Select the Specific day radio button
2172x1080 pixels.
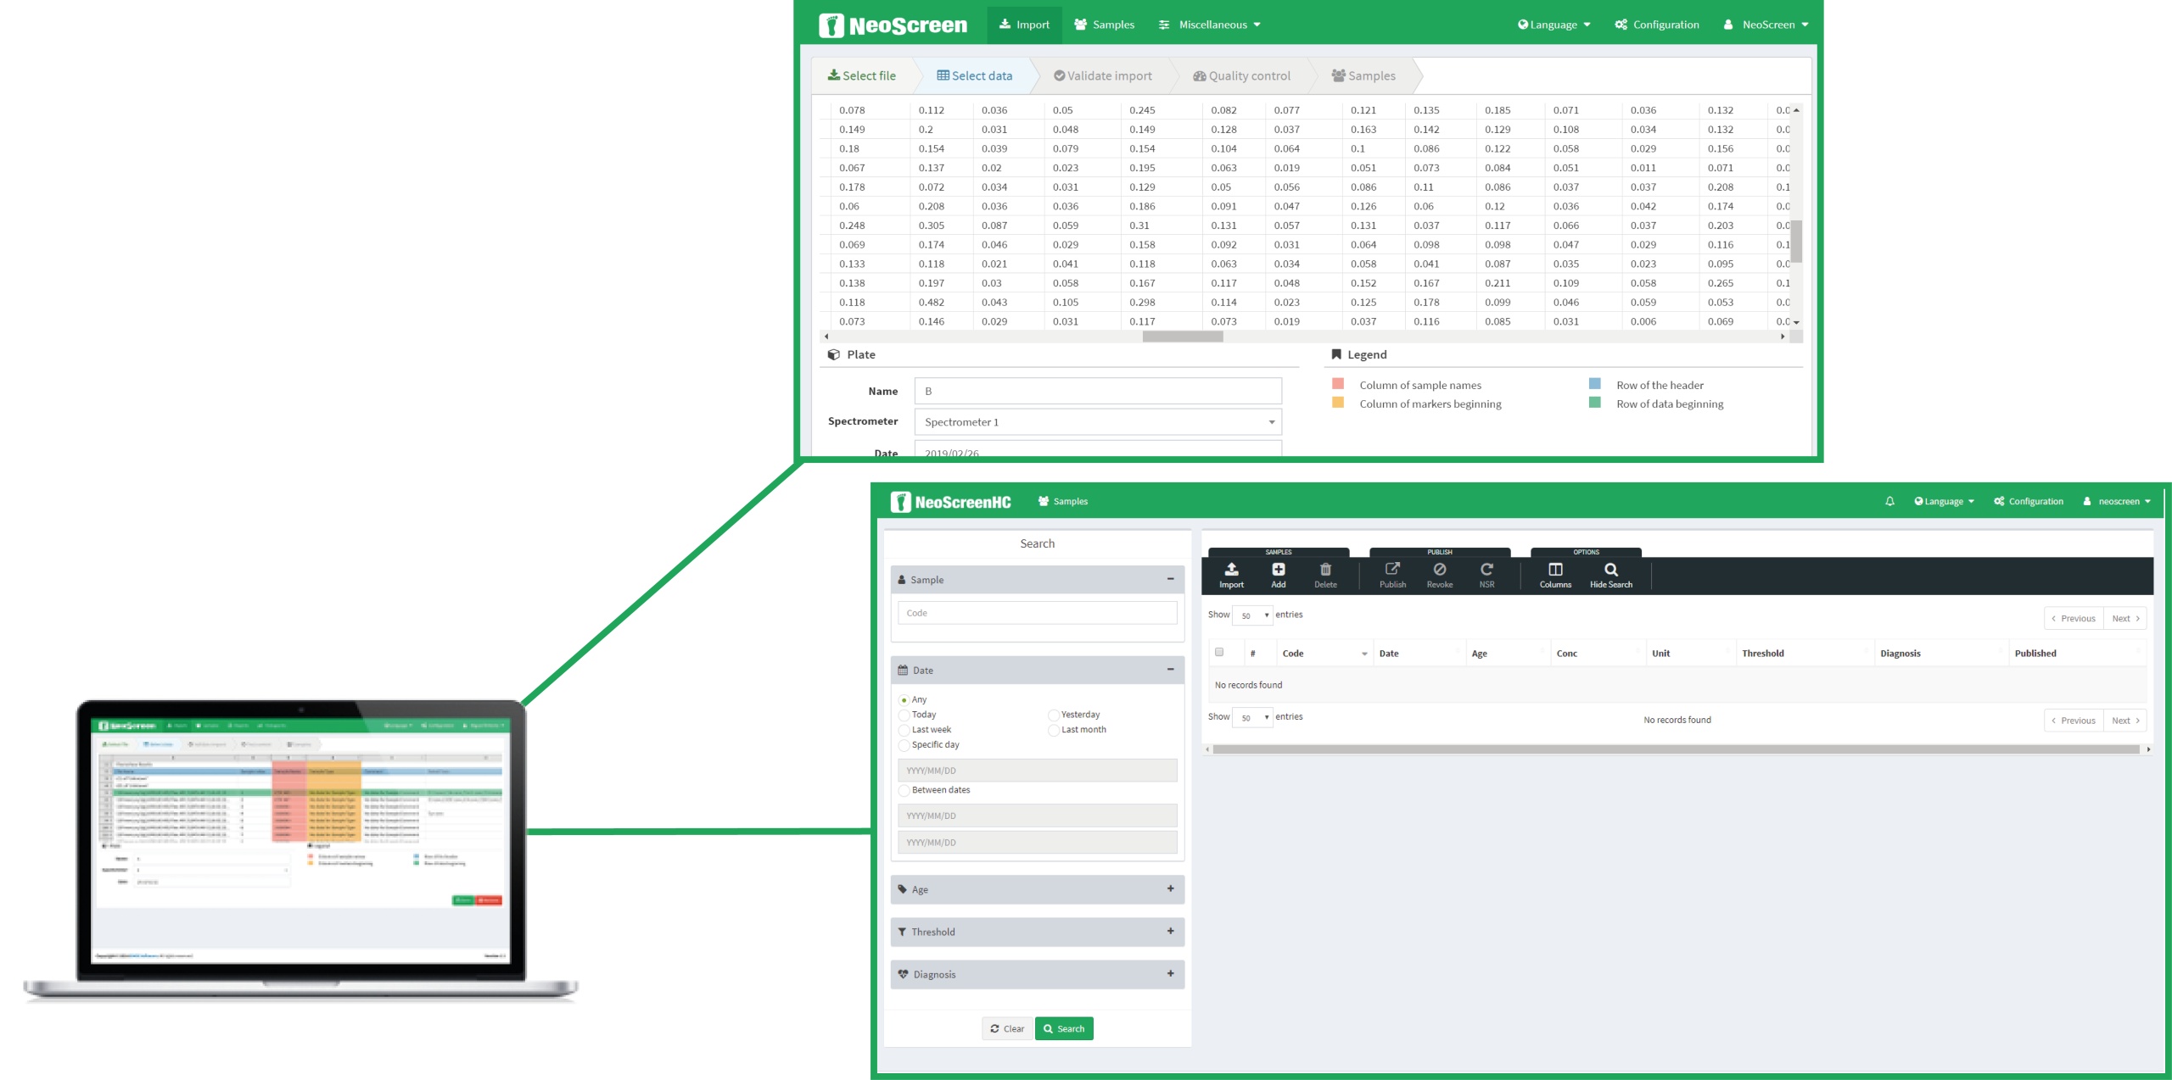click(904, 745)
